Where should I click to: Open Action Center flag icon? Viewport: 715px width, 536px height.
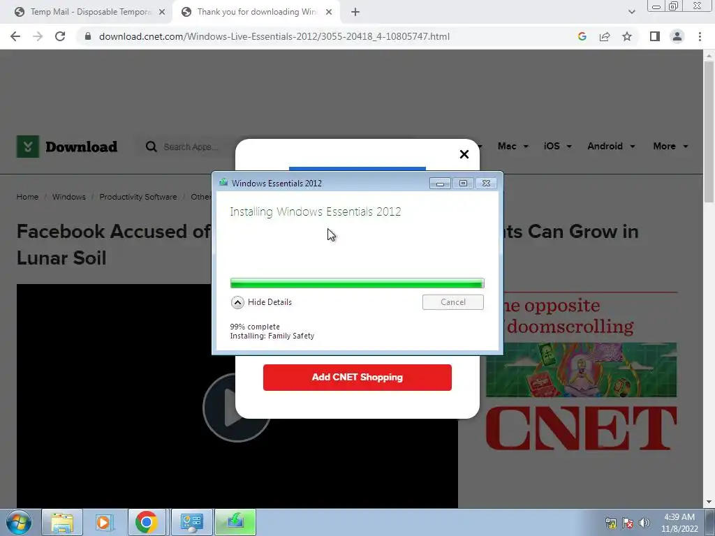pos(628,522)
